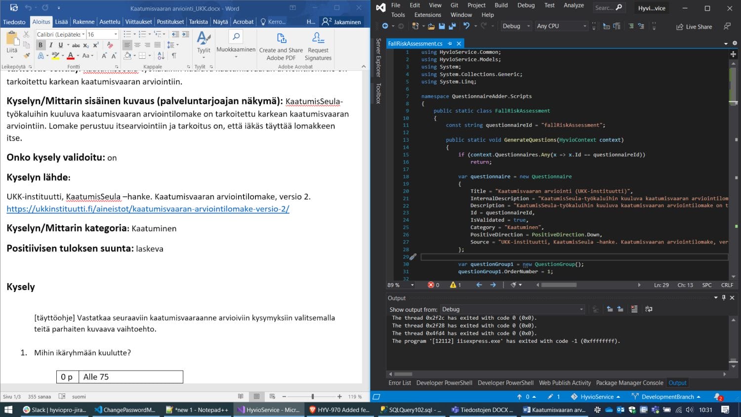This screenshot has width=741, height=417.
Task: Click Save All icon in Visual Studio
Action: pyautogui.click(x=452, y=26)
